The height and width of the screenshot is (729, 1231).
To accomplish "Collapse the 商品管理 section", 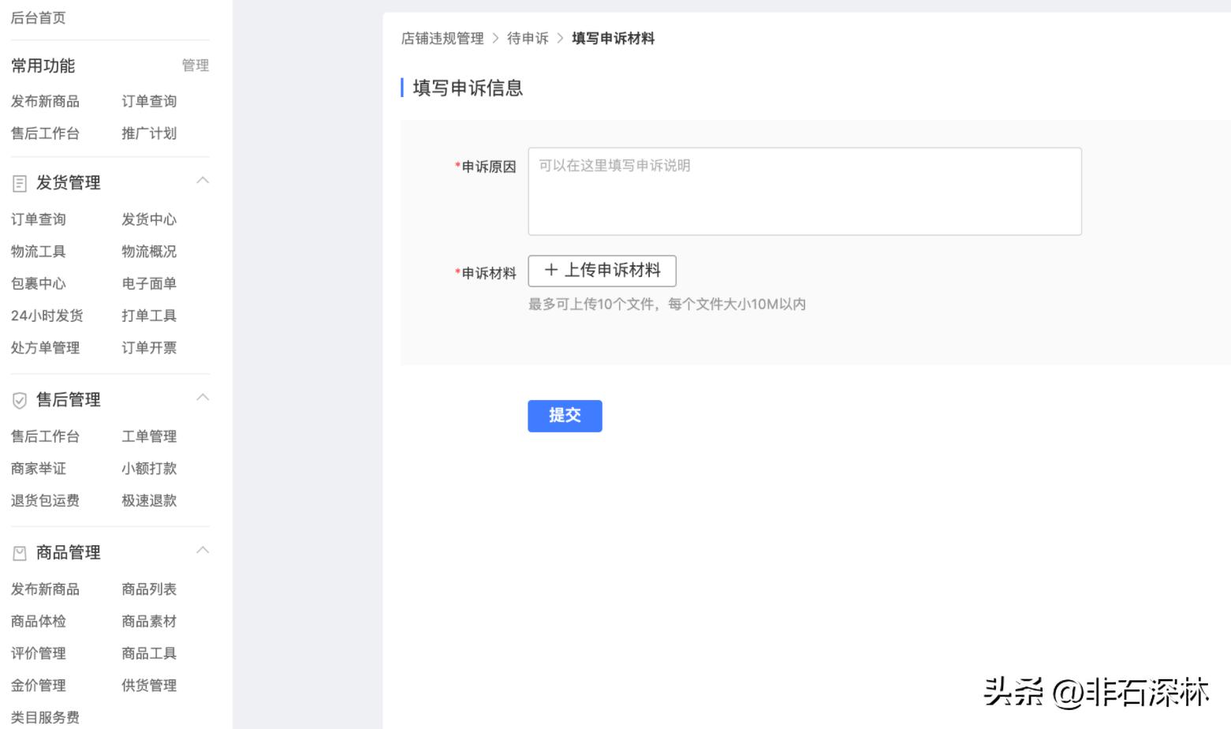I will 203,550.
